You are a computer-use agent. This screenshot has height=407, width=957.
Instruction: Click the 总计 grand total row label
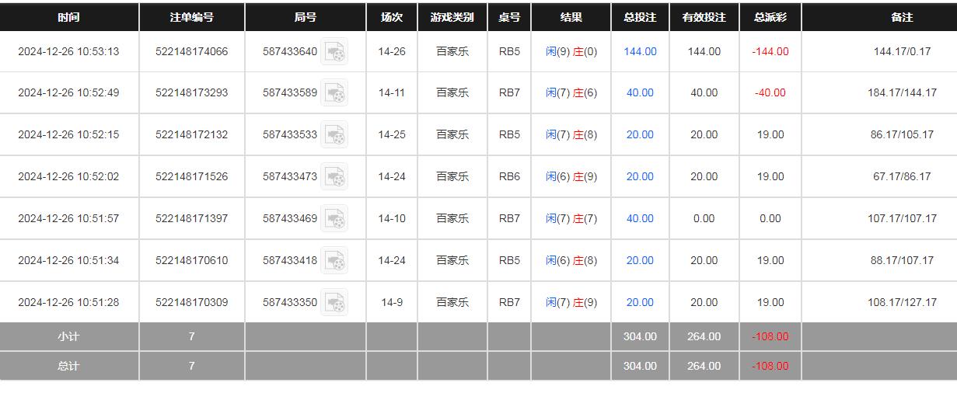click(x=68, y=366)
